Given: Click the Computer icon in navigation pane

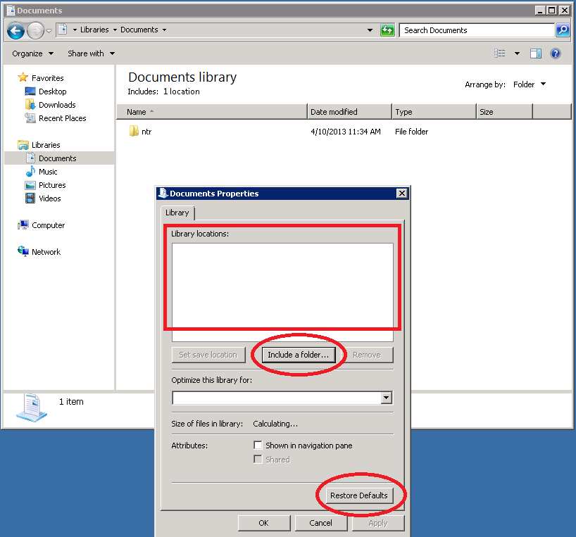Looking at the screenshot, I should pyautogui.click(x=23, y=225).
